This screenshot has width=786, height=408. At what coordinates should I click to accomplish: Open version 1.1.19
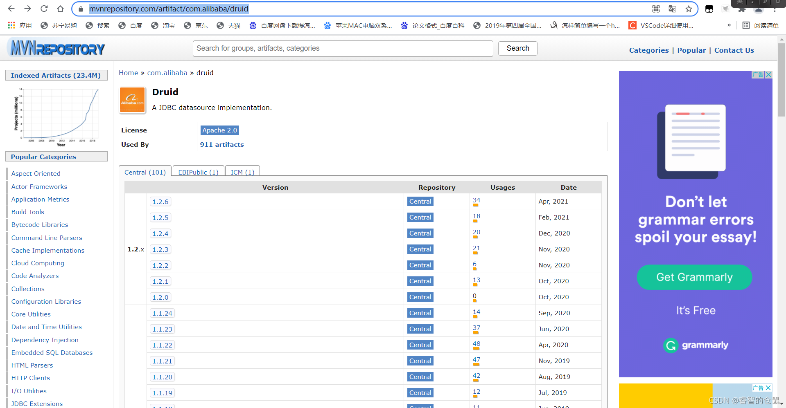point(162,393)
